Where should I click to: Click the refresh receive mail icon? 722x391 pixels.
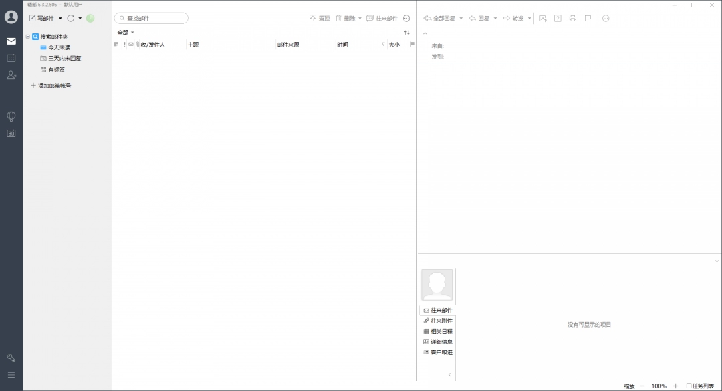(70, 19)
